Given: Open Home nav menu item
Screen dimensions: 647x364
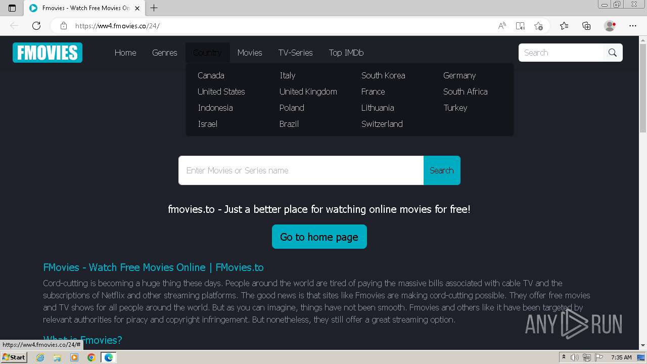Looking at the screenshot, I should point(125,53).
